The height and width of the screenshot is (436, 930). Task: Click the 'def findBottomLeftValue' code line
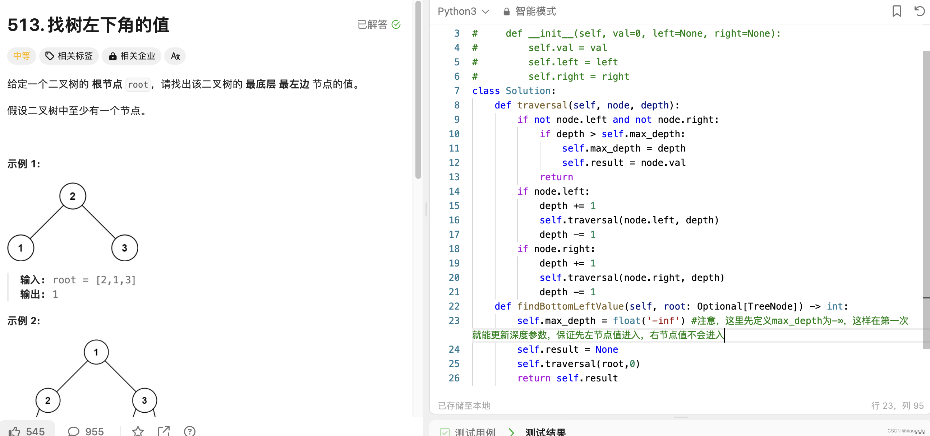(671, 306)
